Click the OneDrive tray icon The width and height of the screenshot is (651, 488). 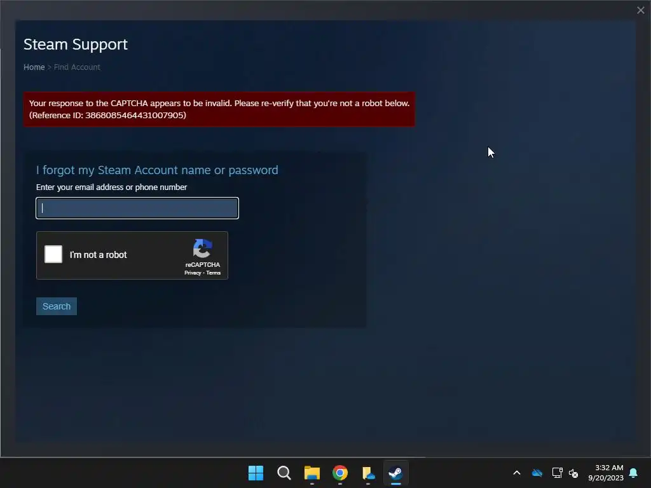pyautogui.click(x=537, y=473)
